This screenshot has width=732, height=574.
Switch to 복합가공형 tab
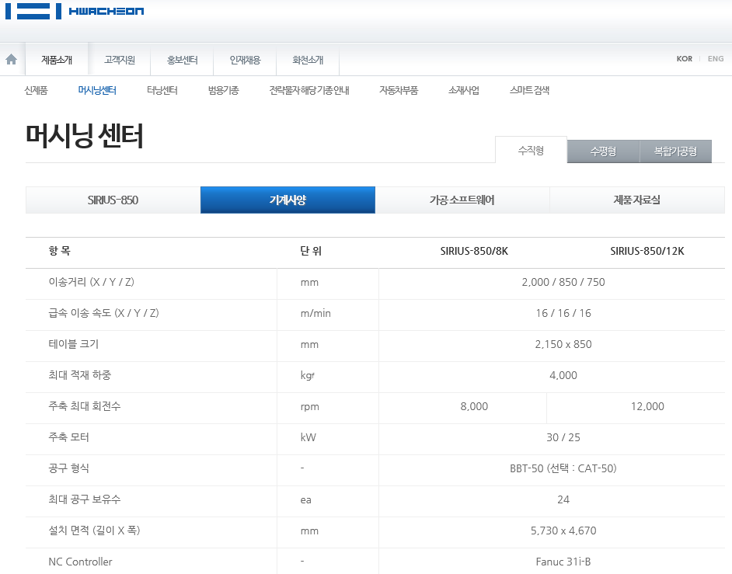675,151
